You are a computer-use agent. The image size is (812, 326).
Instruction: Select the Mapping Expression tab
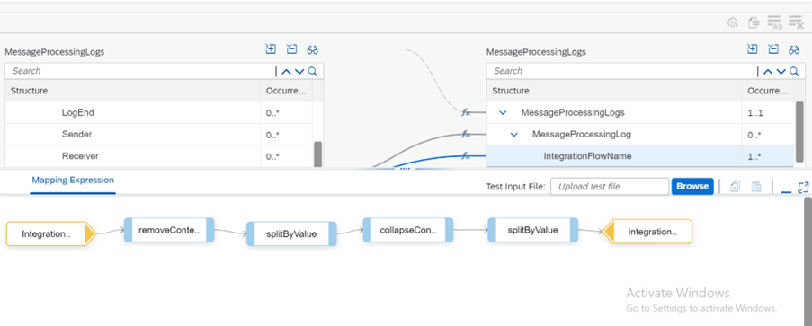tap(73, 181)
